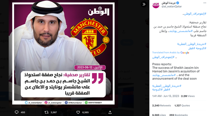Open the @al_watanQatar handle link
The height and width of the screenshot is (116, 208).
172,6
